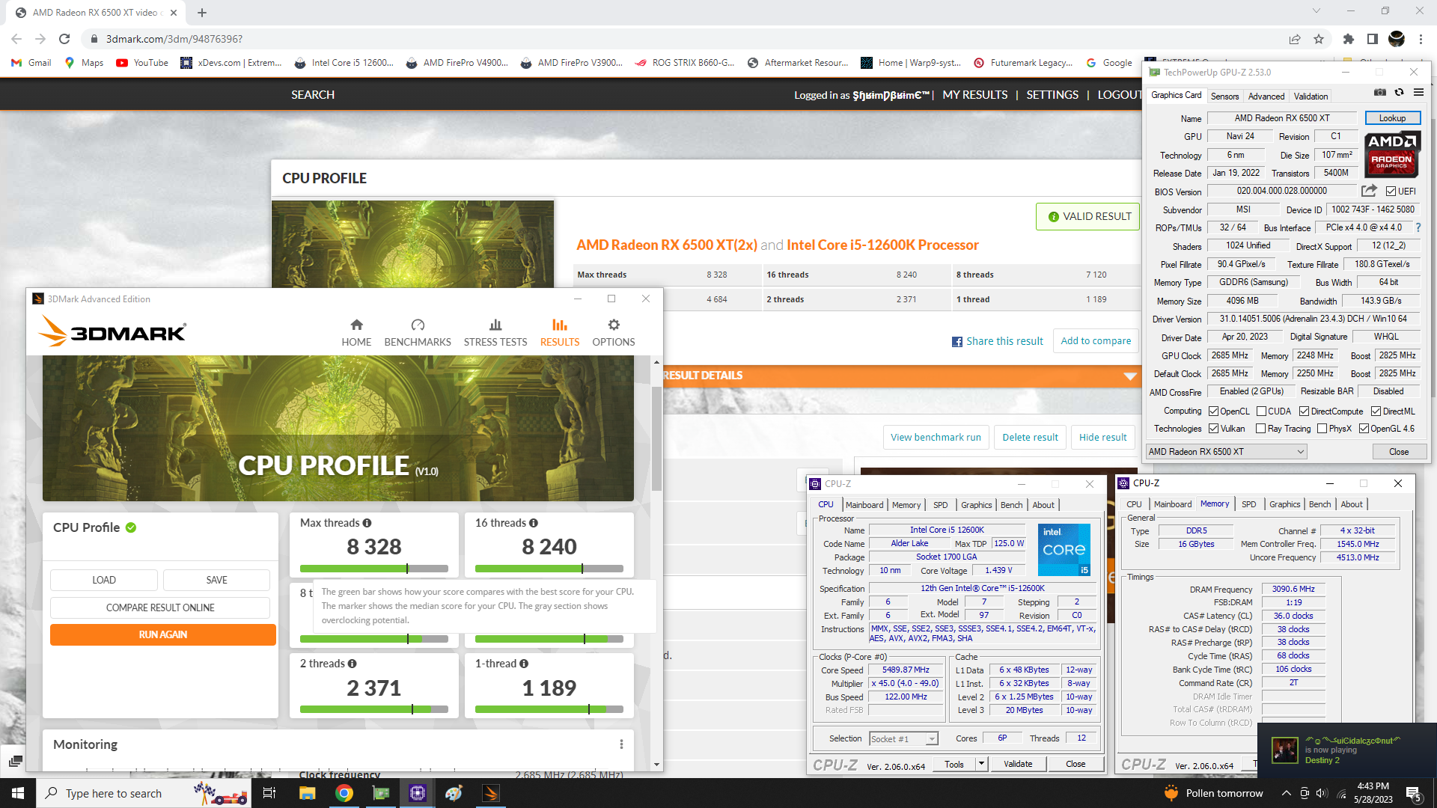Open File Explorer from taskbar

[x=308, y=793]
